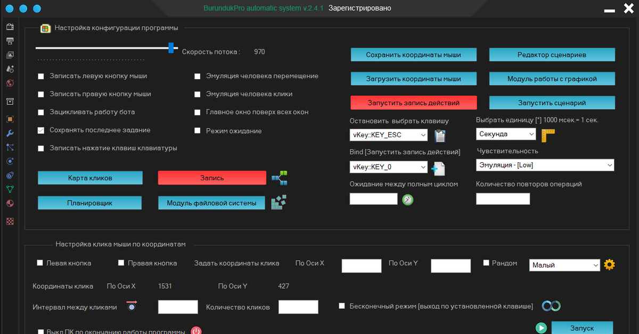This screenshot has width=639, height=334.
Task: Click the blue orbit sidebar icon
Action: click(10, 175)
